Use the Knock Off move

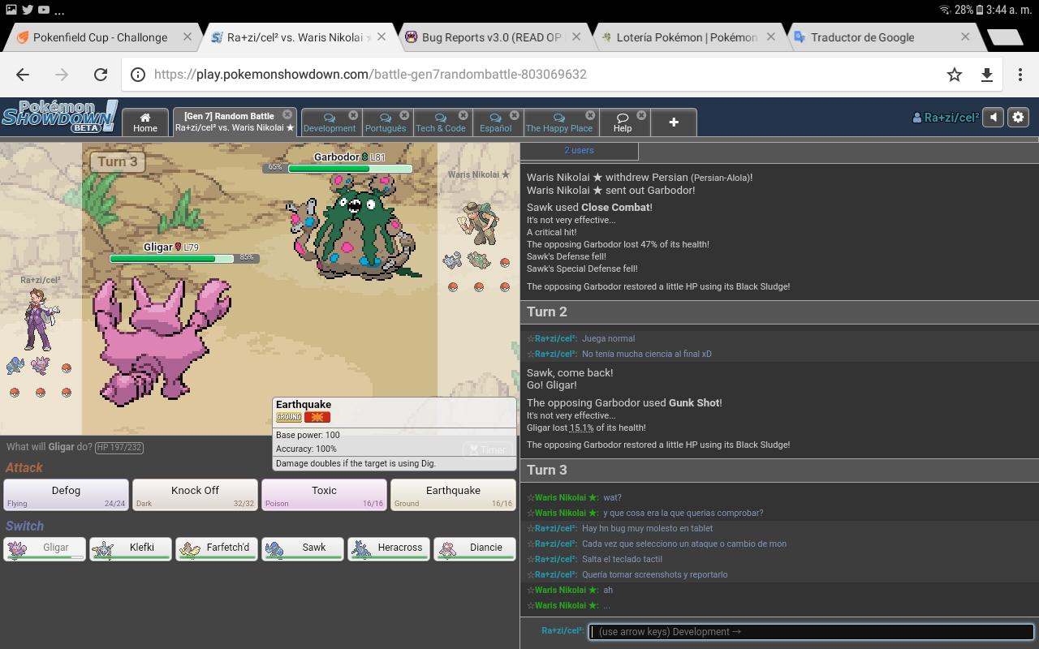coord(195,495)
